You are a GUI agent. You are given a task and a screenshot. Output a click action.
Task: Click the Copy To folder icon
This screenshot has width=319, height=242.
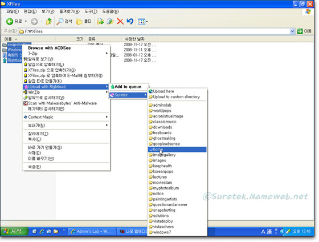pyautogui.click(x=110, y=21)
